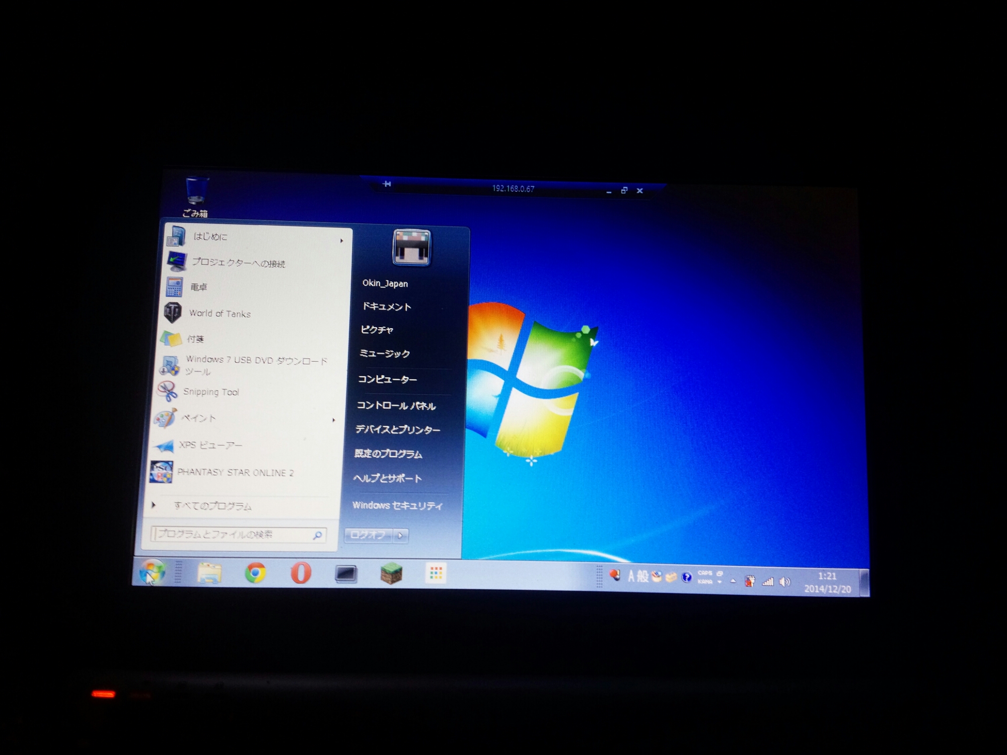Open the network signal tray icon
Viewport: 1007px width, 755px height.
pyautogui.click(x=768, y=582)
